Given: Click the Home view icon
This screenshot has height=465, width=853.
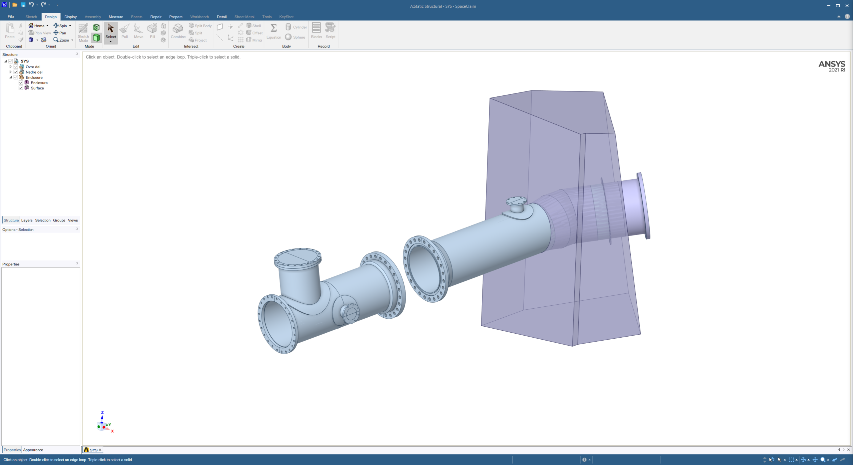Looking at the screenshot, I should pos(31,26).
